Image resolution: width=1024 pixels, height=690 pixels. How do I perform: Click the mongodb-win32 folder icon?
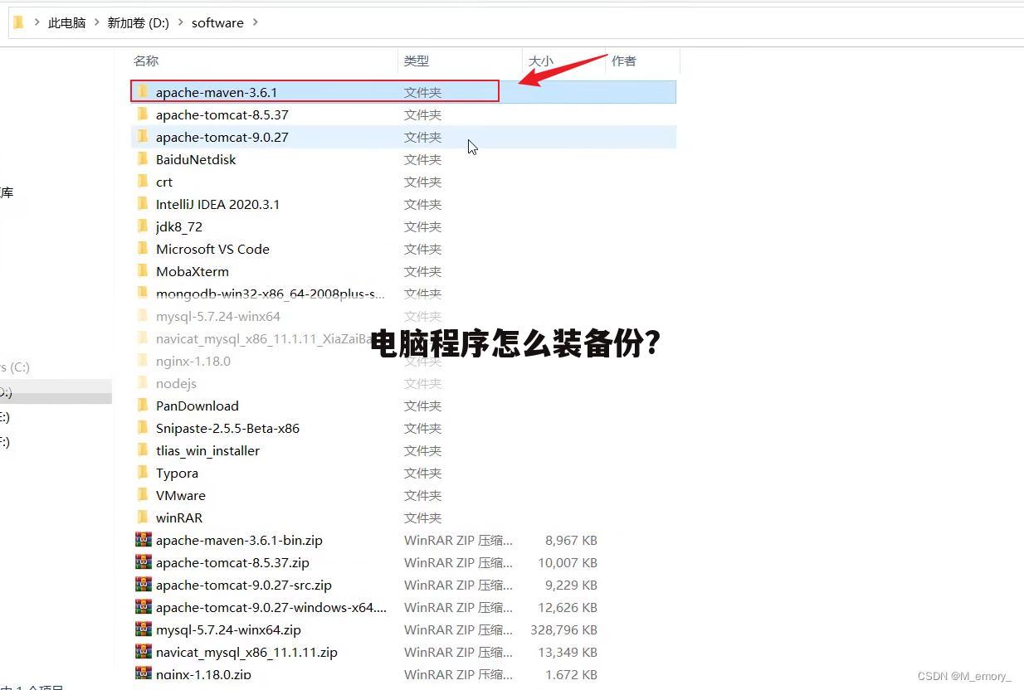tap(143, 293)
